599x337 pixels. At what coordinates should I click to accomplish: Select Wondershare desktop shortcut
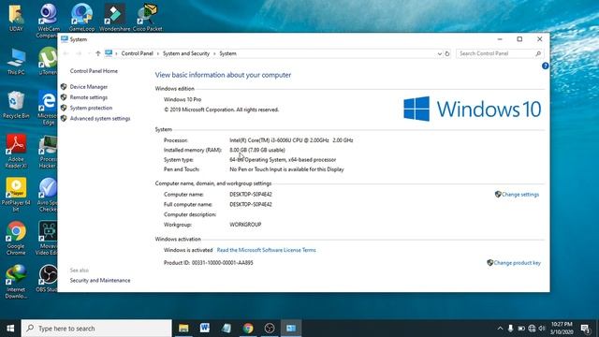click(114, 18)
